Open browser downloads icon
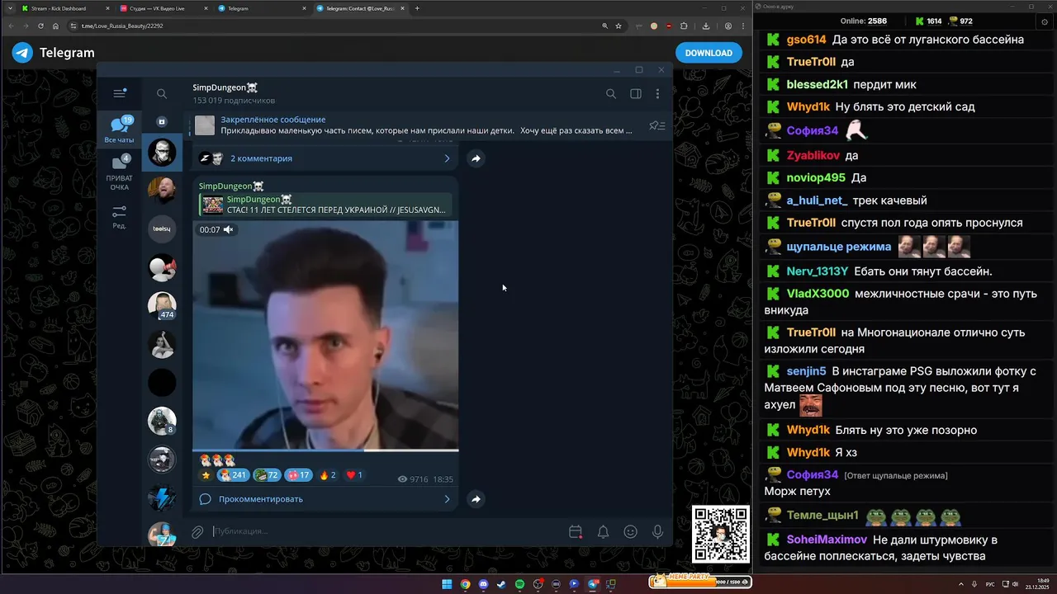This screenshot has width=1057, height=594. [x=706, y=26]
